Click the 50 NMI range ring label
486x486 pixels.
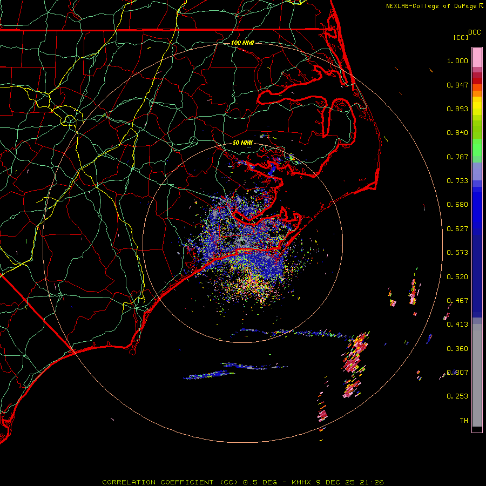(242, 143)
